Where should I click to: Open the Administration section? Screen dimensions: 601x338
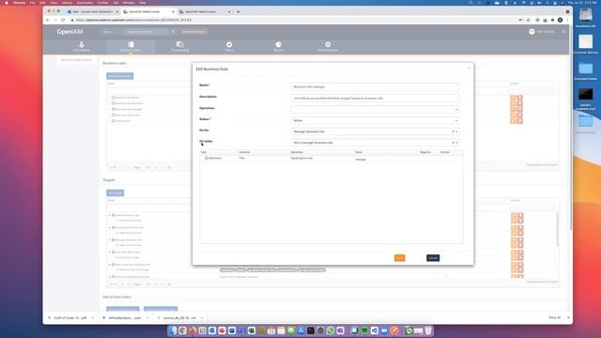[328, 47]
